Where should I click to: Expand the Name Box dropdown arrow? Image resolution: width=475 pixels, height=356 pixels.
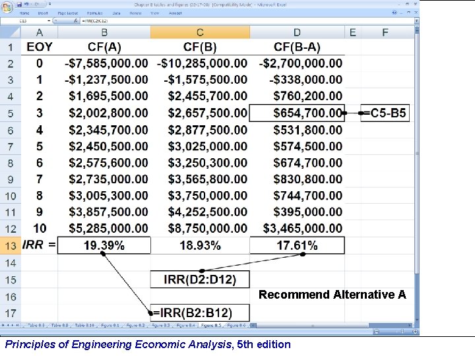(x=49, y=20)
